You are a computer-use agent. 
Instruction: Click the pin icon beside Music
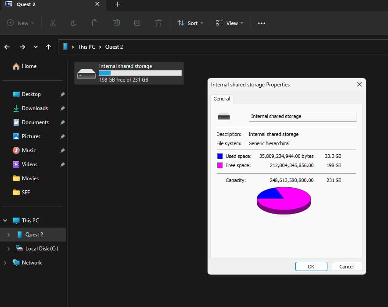click(x=63, y=150)
